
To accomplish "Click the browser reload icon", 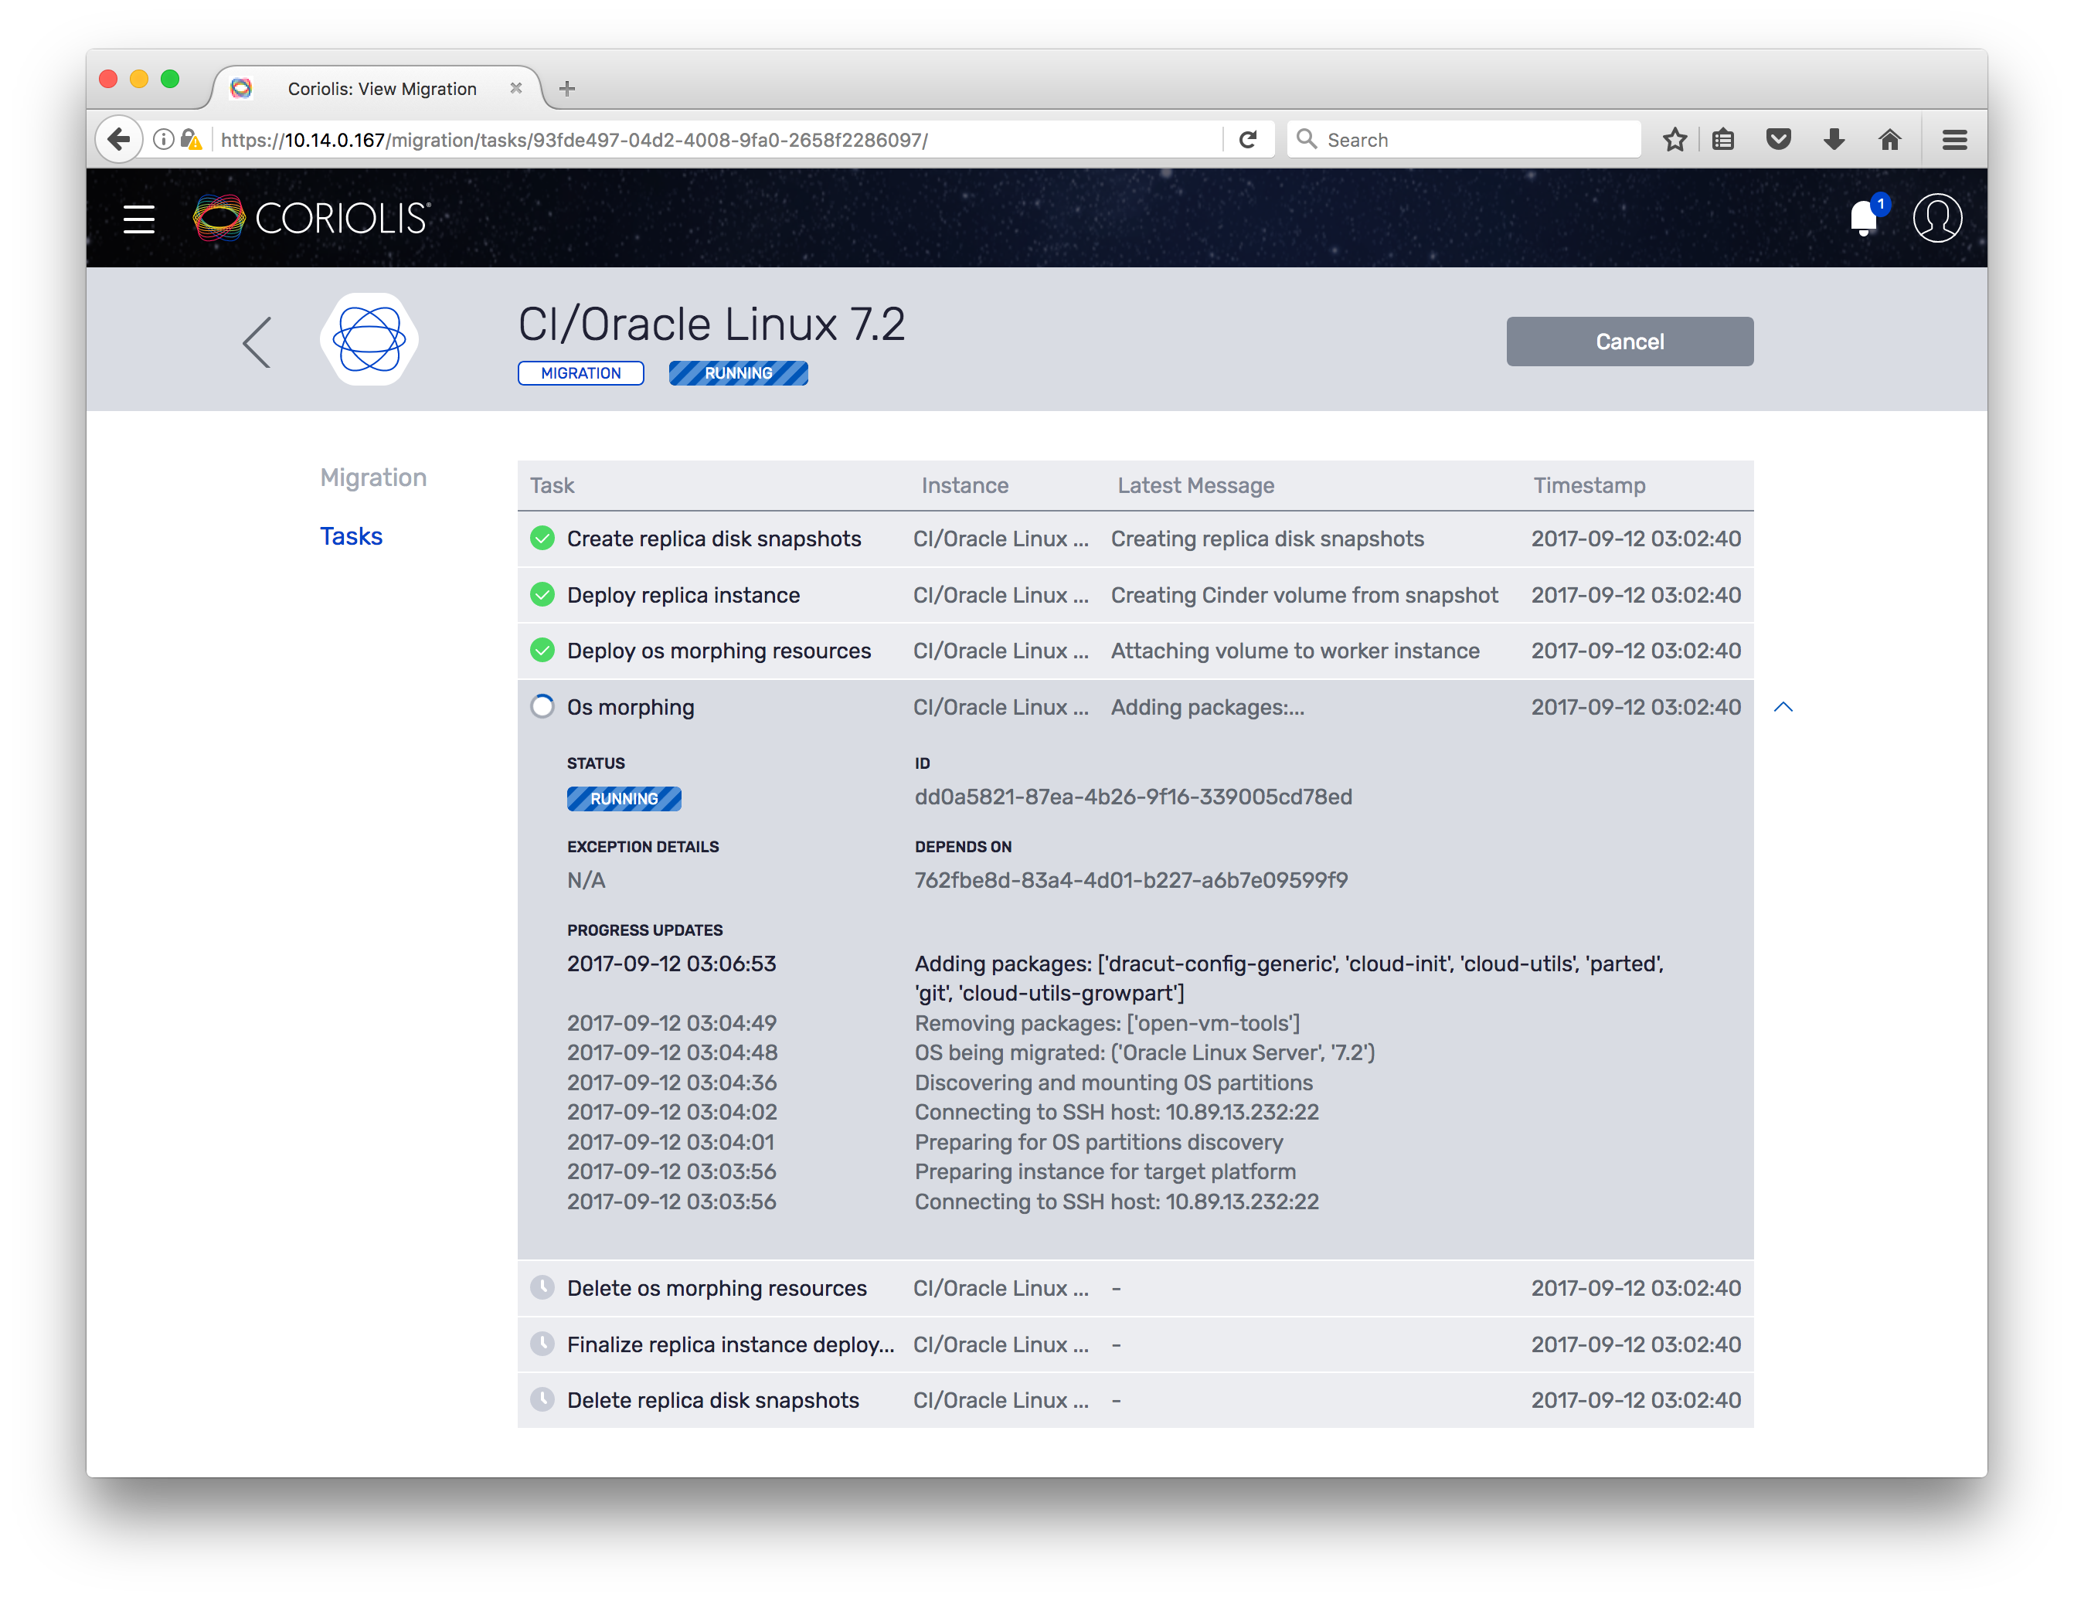I will [1248, 140].
